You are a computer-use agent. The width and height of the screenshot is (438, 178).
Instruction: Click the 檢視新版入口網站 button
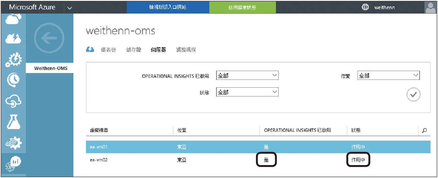point(168,7)
